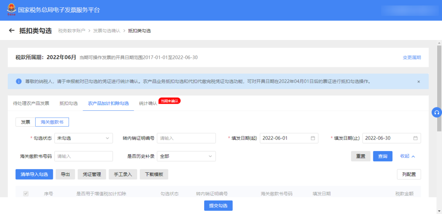Click 税务数字账户 breadcrumb
Viewport: 442px width, 214px height.
(72, 31)
